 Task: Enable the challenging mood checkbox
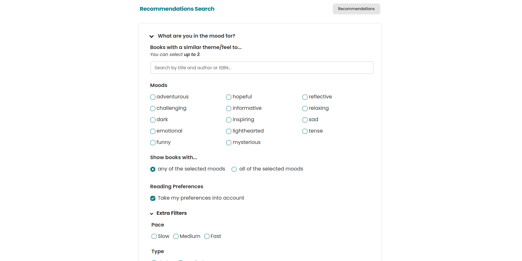point(153,109)
